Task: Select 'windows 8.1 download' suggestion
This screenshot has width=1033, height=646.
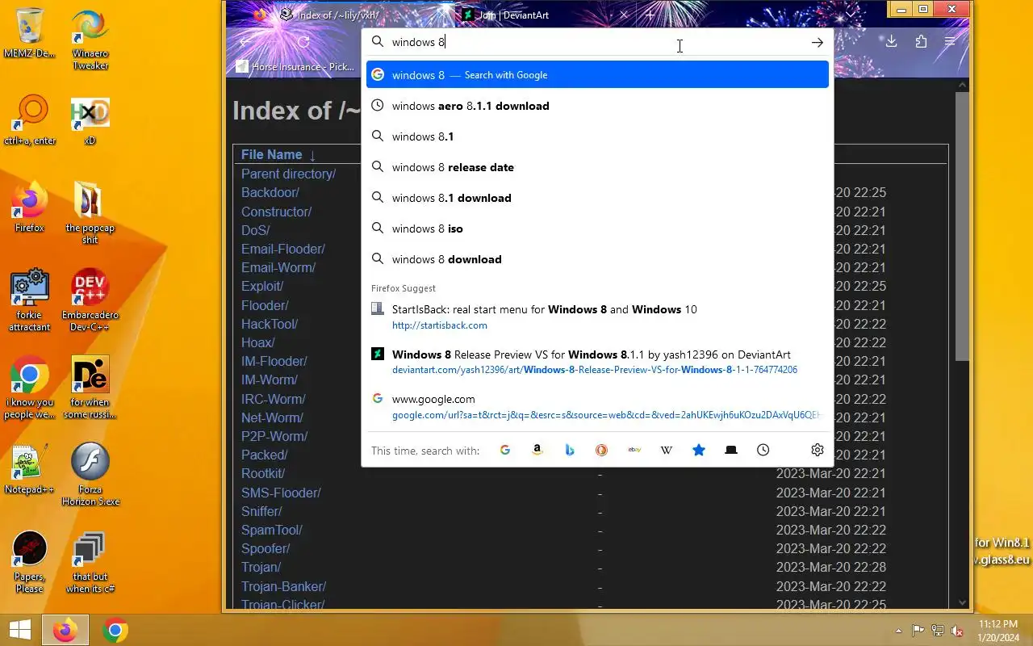Action: tap(597, 198)
